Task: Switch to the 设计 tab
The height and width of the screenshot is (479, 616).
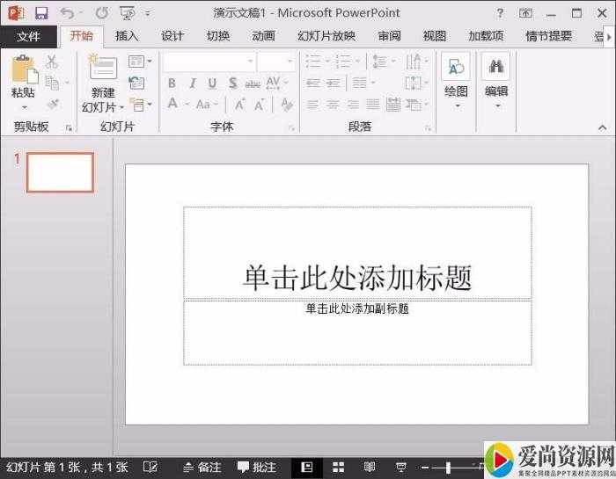Action: pos(172,36)
